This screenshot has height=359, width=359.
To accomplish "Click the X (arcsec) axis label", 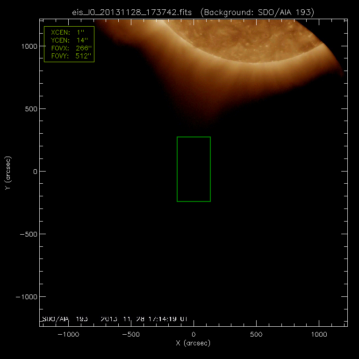I will (193, 344).
